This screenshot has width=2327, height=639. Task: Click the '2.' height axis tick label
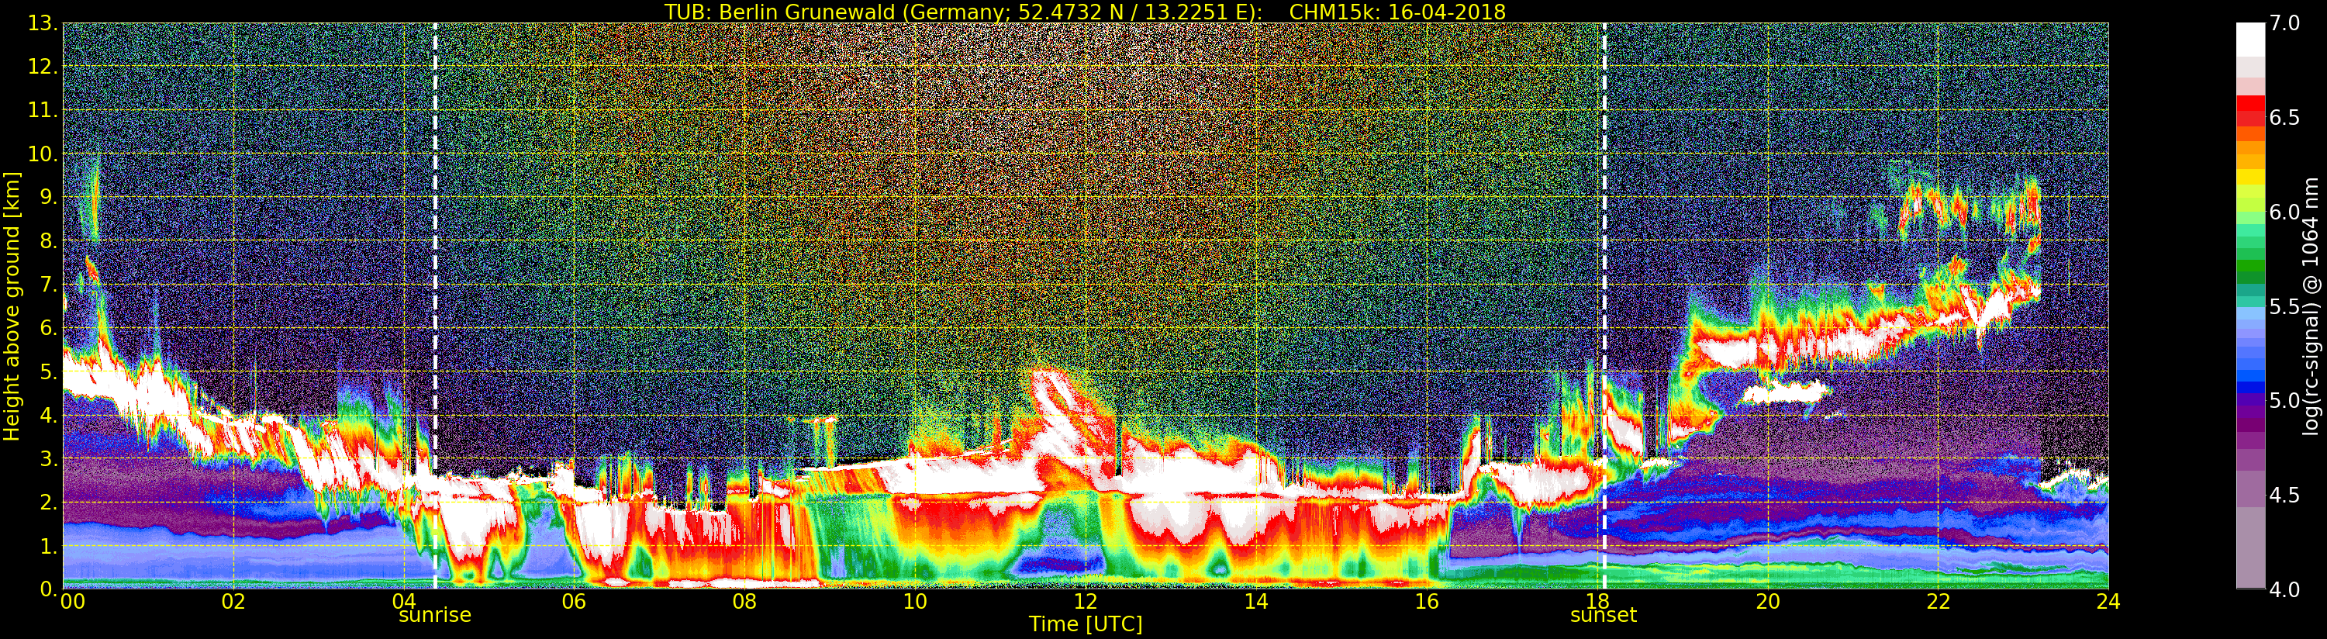[x=48, y=503]
